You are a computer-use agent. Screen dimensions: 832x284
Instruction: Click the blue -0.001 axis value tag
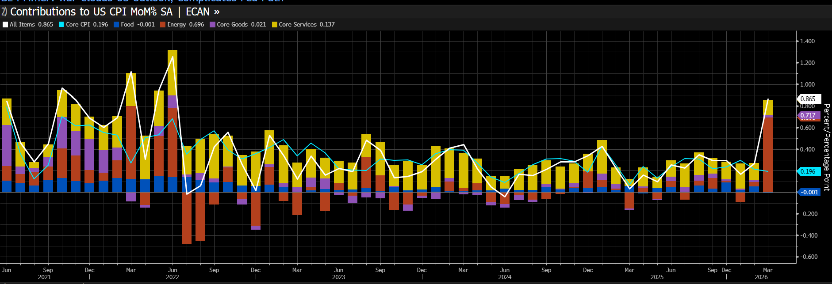(x=809, y=192)
